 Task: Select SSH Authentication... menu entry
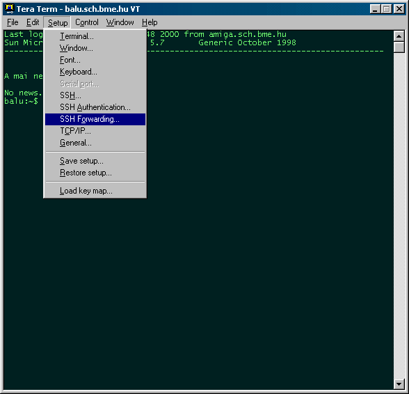(95, 107)
